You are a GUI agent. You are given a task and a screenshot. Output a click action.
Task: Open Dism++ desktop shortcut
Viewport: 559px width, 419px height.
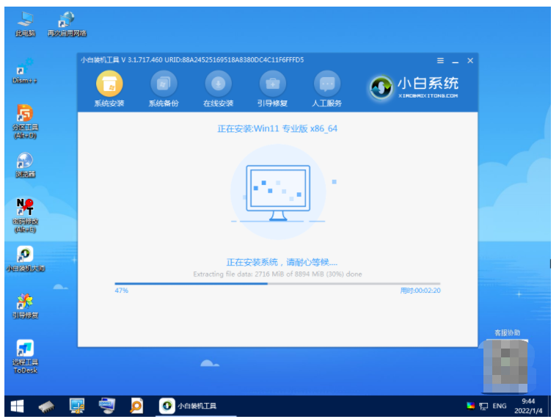24,70
